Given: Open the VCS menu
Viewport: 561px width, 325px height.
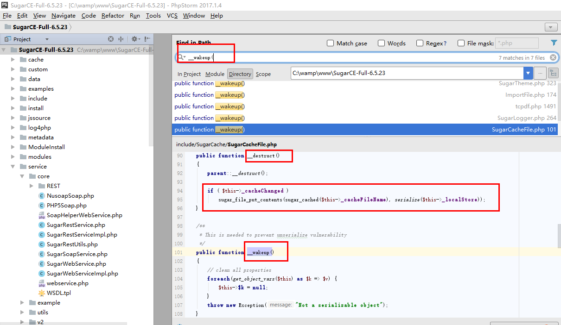Looking at the screenshot, I should [x=172, y=16].
